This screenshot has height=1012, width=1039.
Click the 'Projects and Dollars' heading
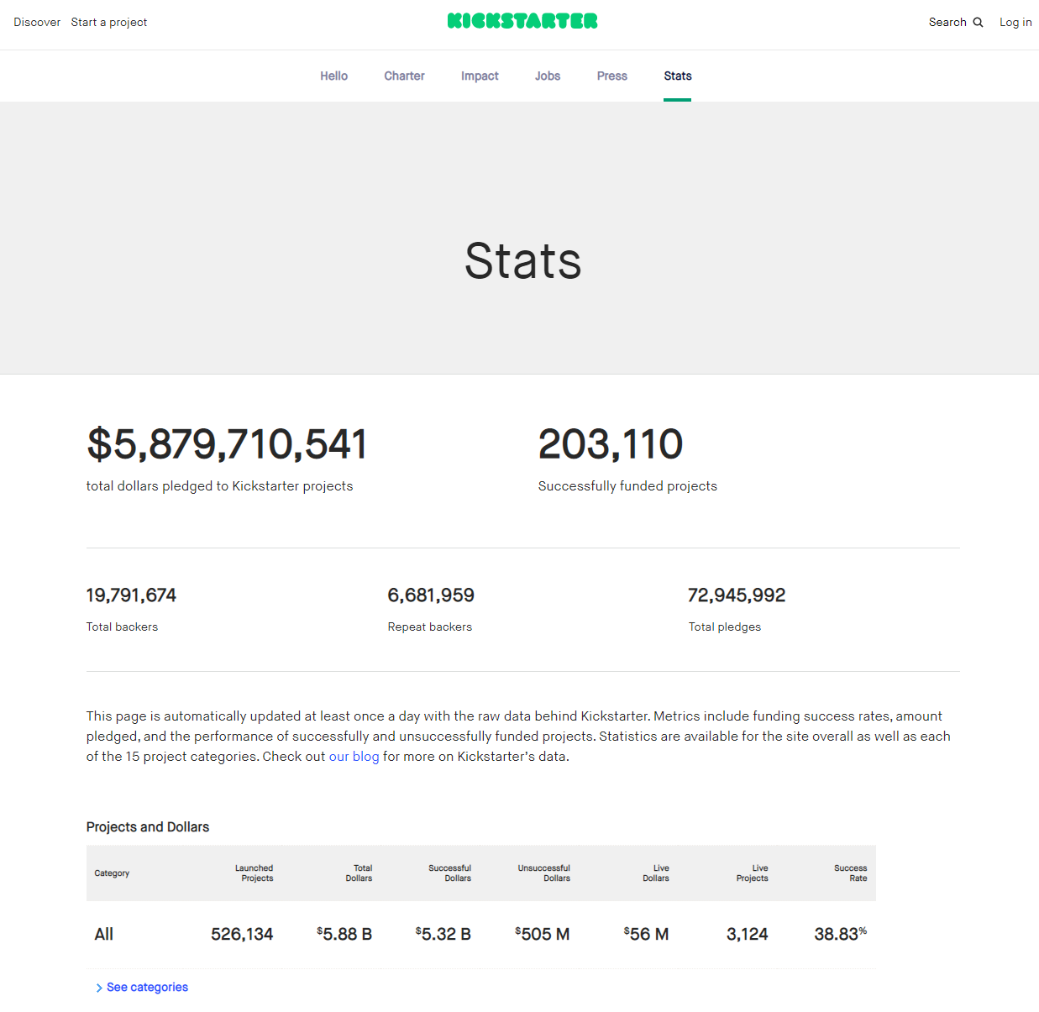pos(148,827)
